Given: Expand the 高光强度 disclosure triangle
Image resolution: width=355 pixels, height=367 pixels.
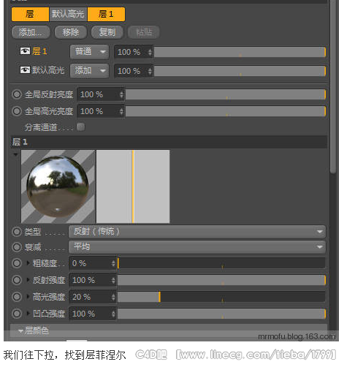Looking at the screenshot, I should [x=28, y=297].
